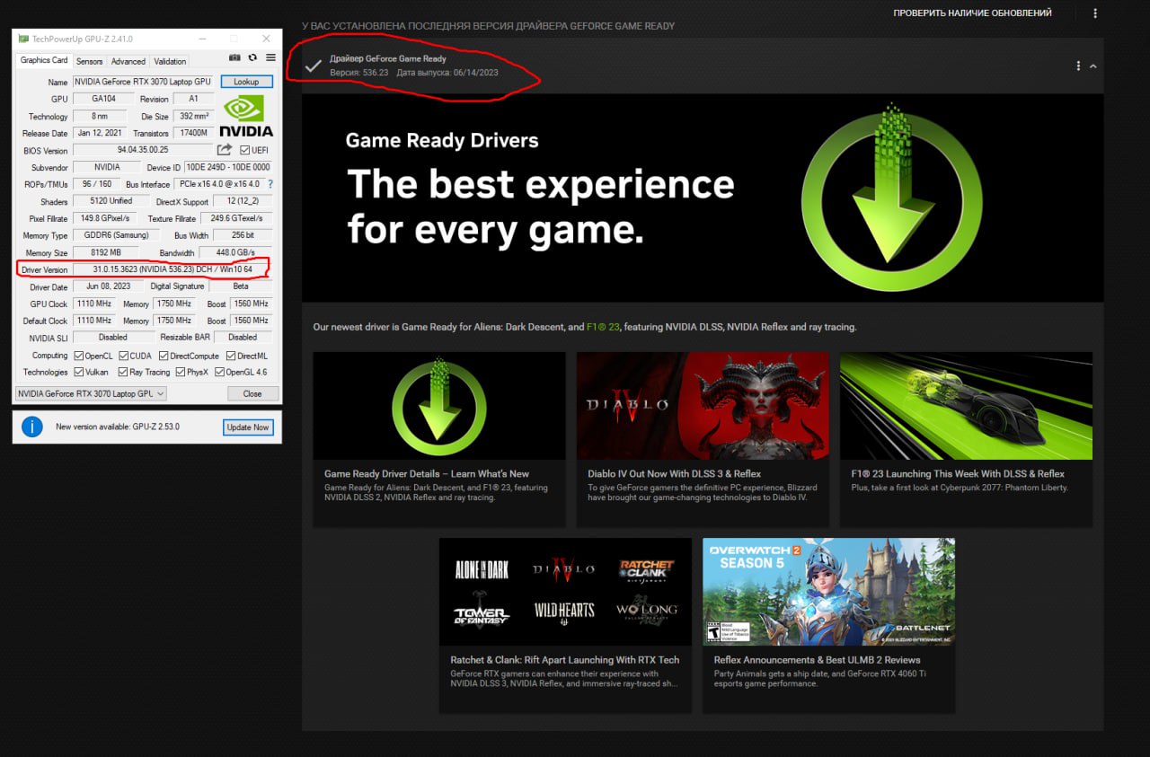The width and height of the screenshot is (1150, 757).
Task: Open the Game Ready Drivers hero banner
Action: [x=703, y=198]
